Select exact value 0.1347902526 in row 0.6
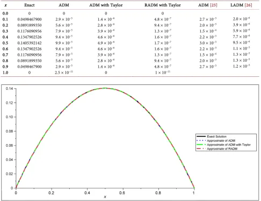The image size is (261, 201). coord(30,49)
